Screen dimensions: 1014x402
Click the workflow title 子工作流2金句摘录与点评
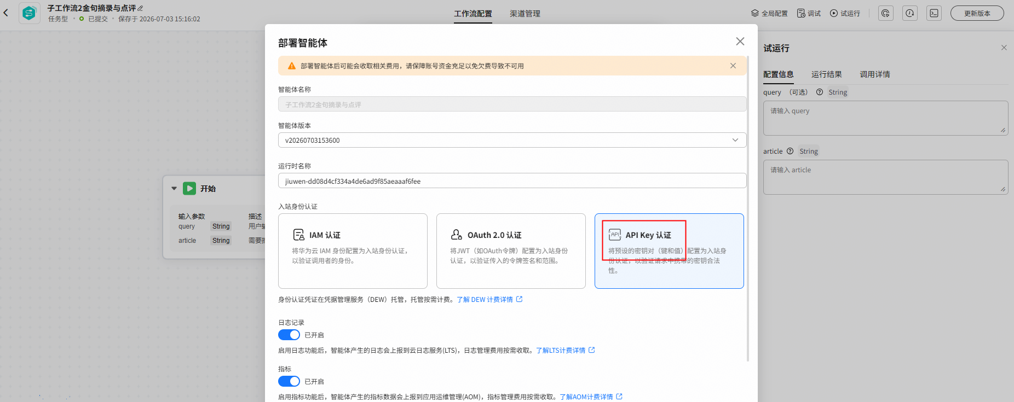(x=91, y=8)
